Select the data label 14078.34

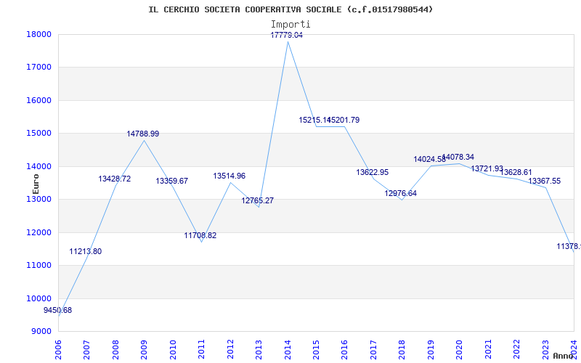click(458, 157)
